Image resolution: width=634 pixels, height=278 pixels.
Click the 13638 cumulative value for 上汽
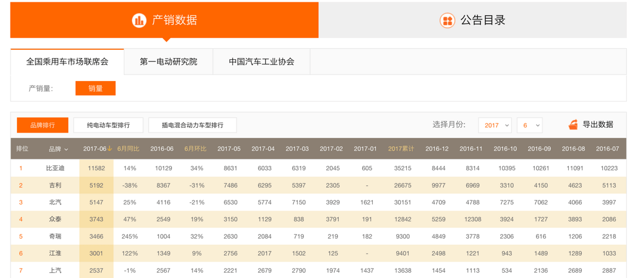402,270
